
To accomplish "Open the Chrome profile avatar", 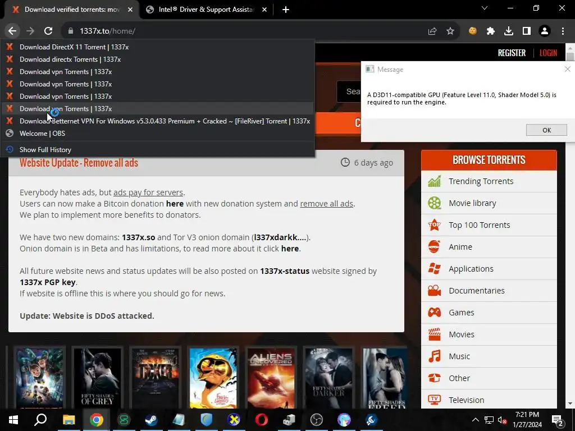I will (545, 31).
